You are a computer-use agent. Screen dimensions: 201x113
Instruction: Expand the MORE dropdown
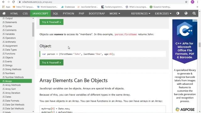(115, 13)
